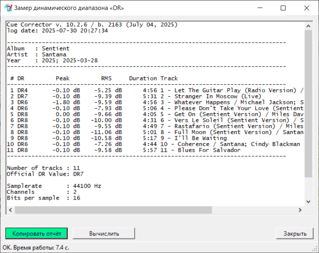Click the 'log date: 2025-07-30 20:27:34' line

tap(57, 31)
